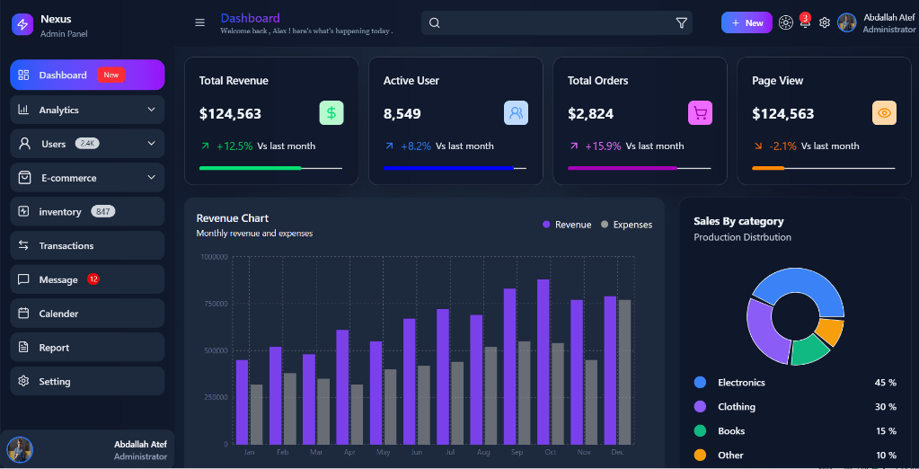The width and height of the screenshot is (919, 469).
Task: Open Transactions in the sidebar
Action: [66, 245]
